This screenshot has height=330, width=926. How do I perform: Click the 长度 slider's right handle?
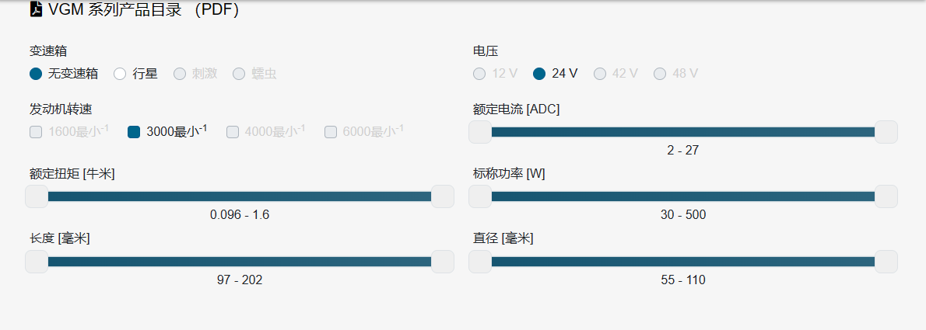(x=443, y=262)
